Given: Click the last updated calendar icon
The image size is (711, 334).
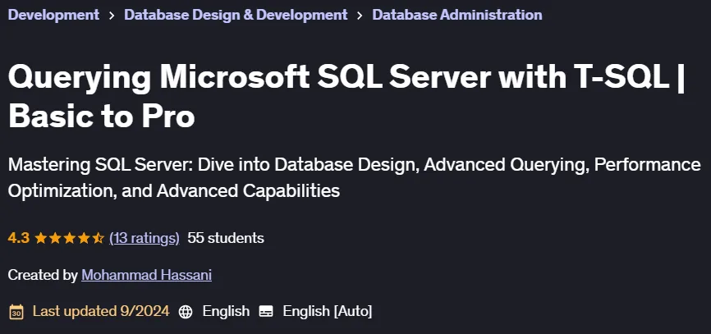Looking at the screenshot, I should (16, 312).
